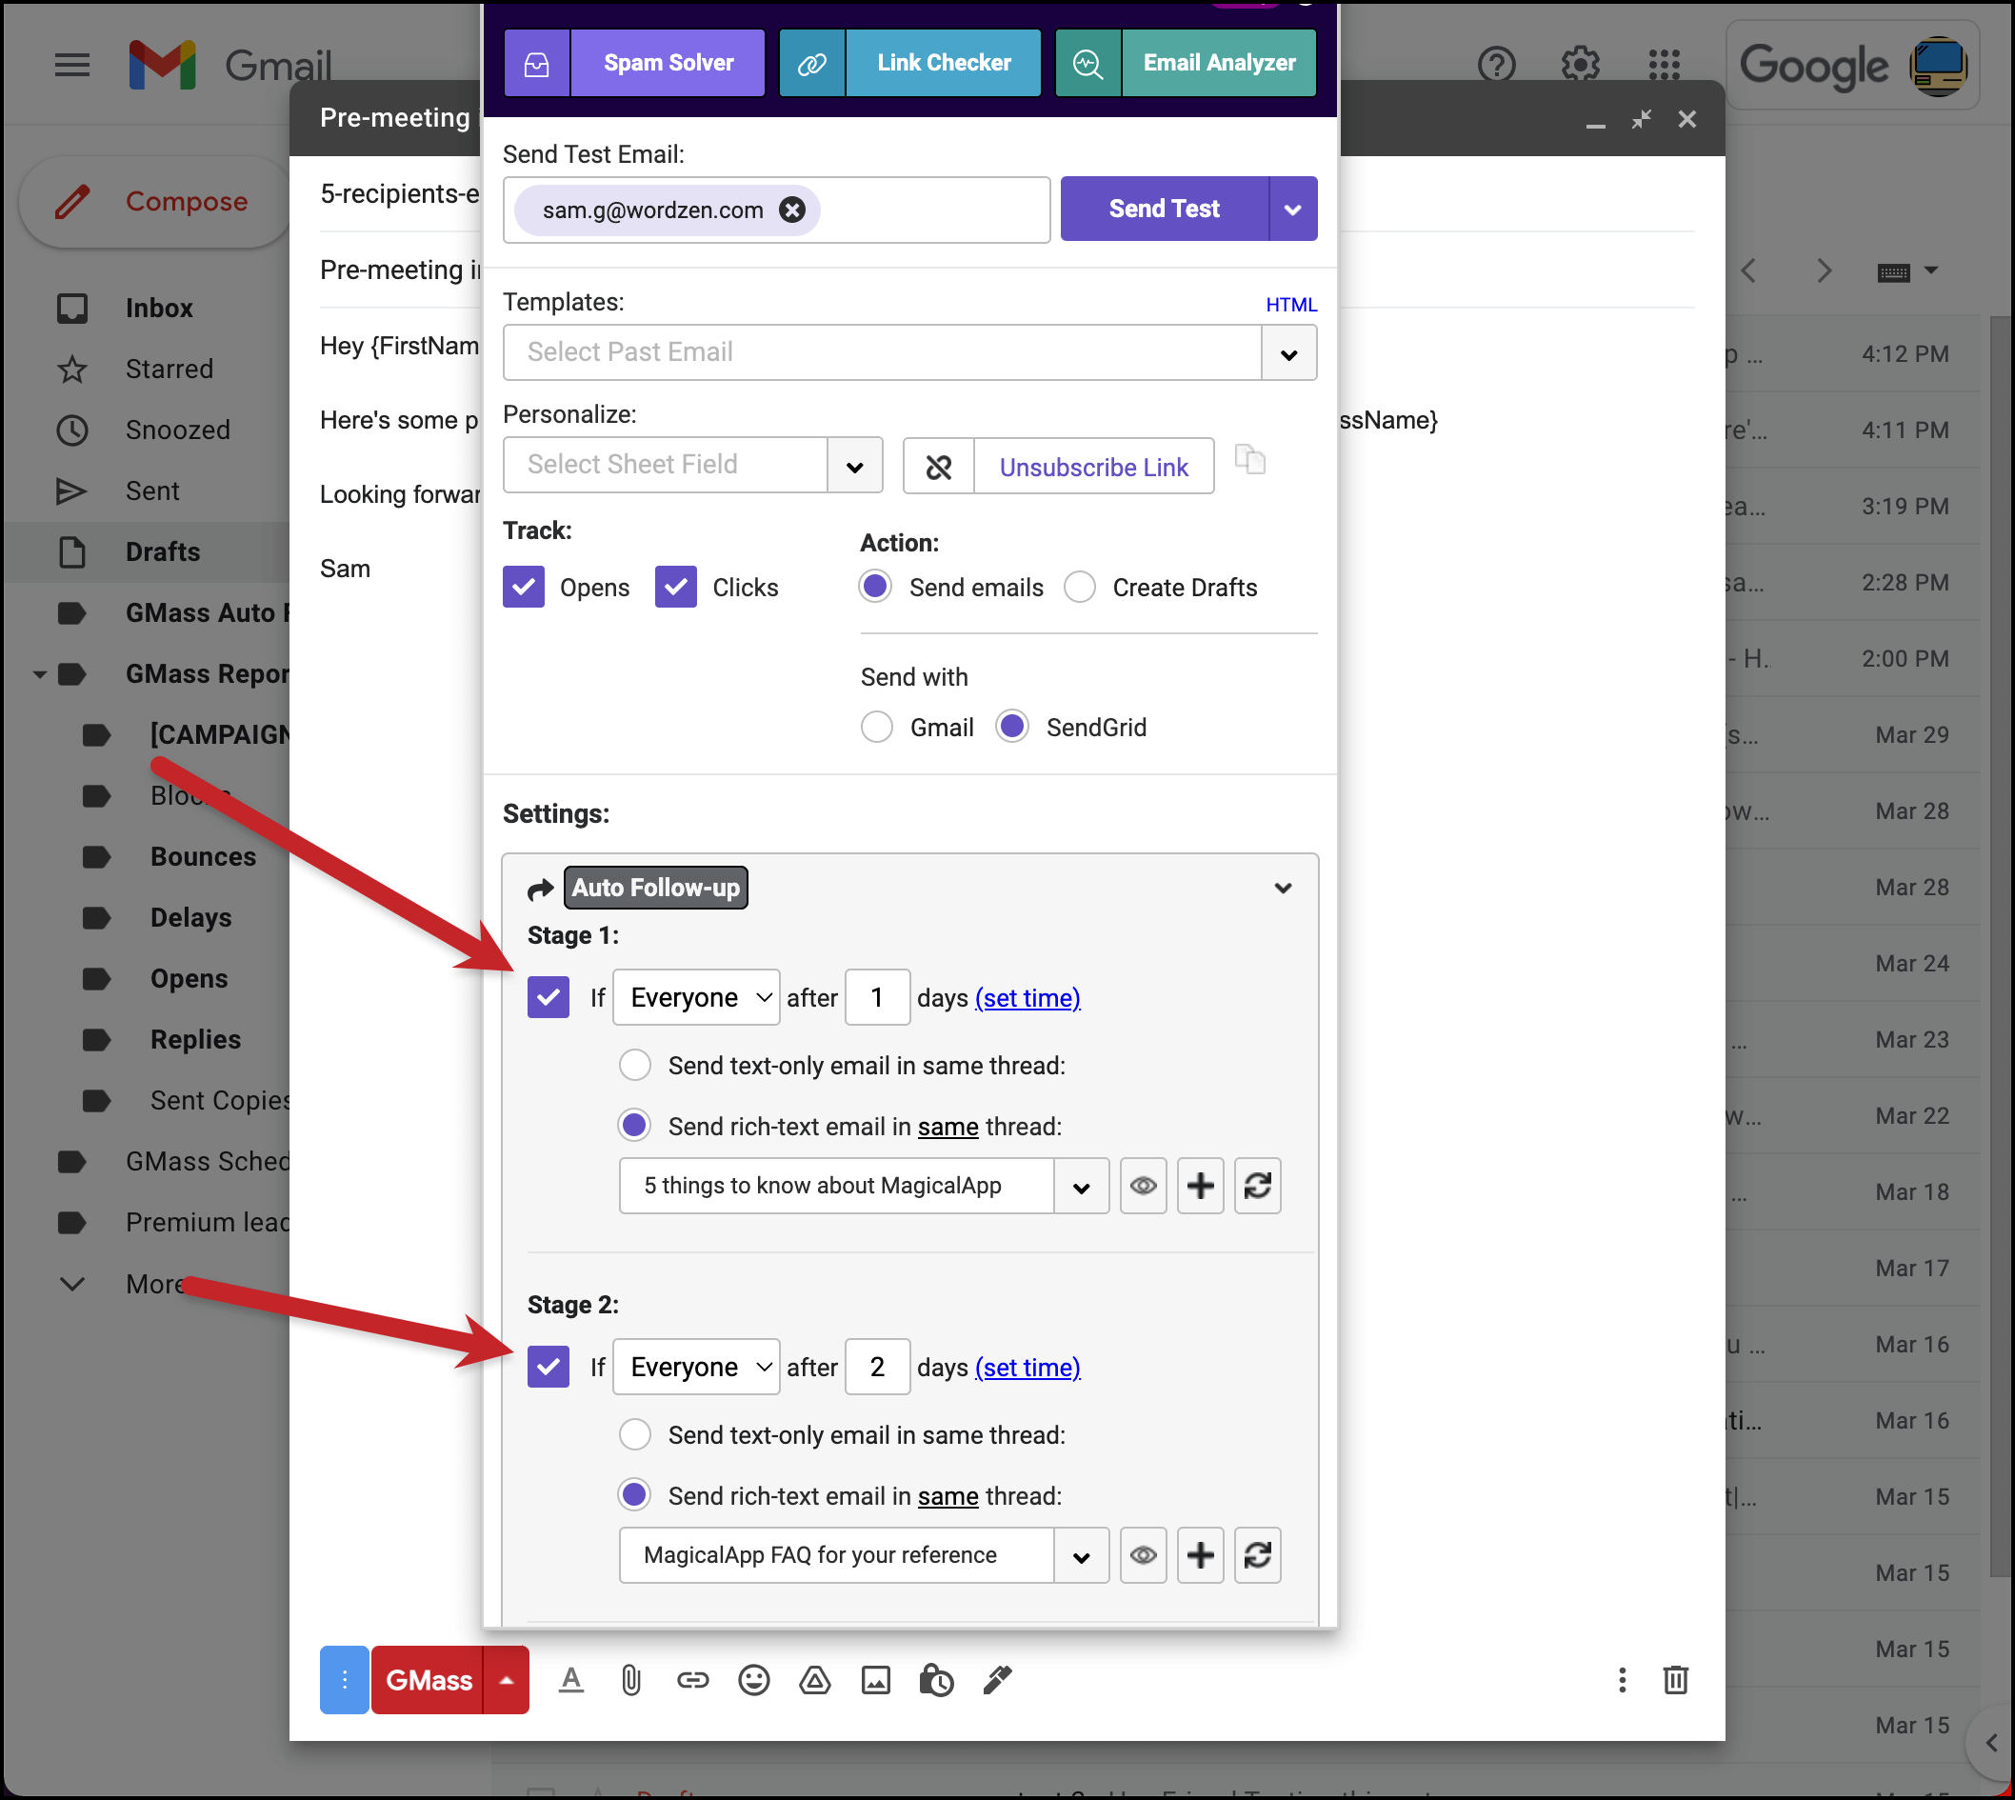Screen dimensions: 2015x1800
Task: Open Gmail settings gear icon
Action: pos(1580,66)
